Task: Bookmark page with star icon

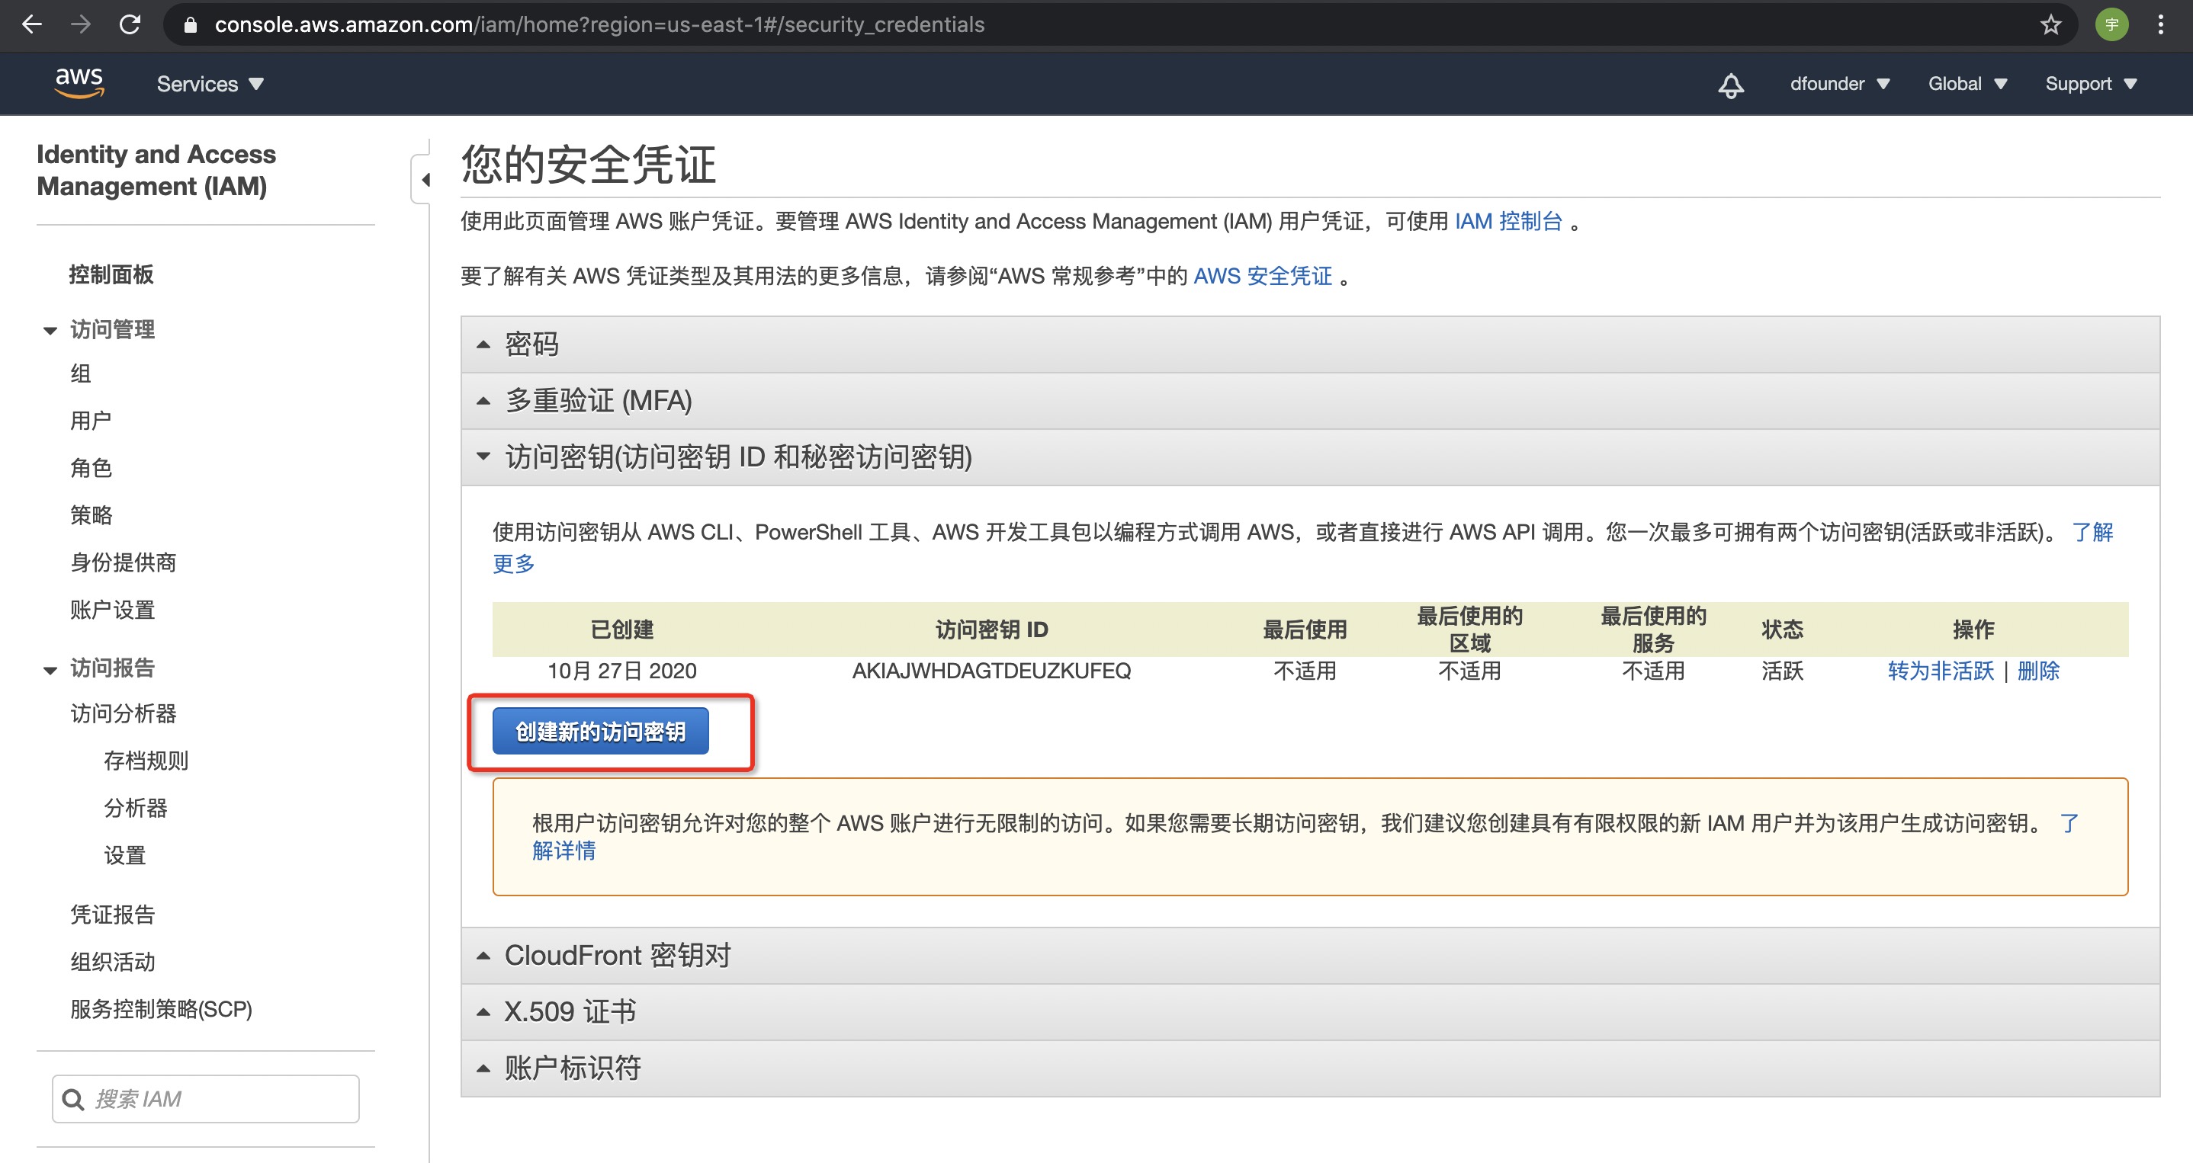Action: pyautogui.click(x=2050, y=24)
